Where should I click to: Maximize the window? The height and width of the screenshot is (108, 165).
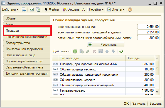pos(155,3)
